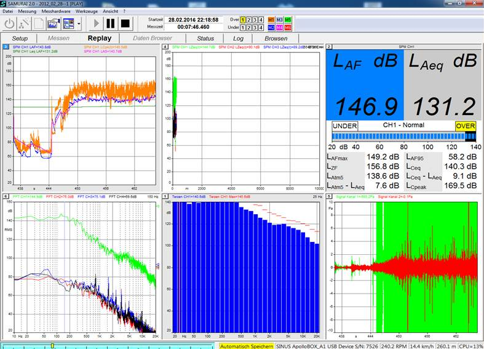Toggle the Under channel 2 indicator

249,28
